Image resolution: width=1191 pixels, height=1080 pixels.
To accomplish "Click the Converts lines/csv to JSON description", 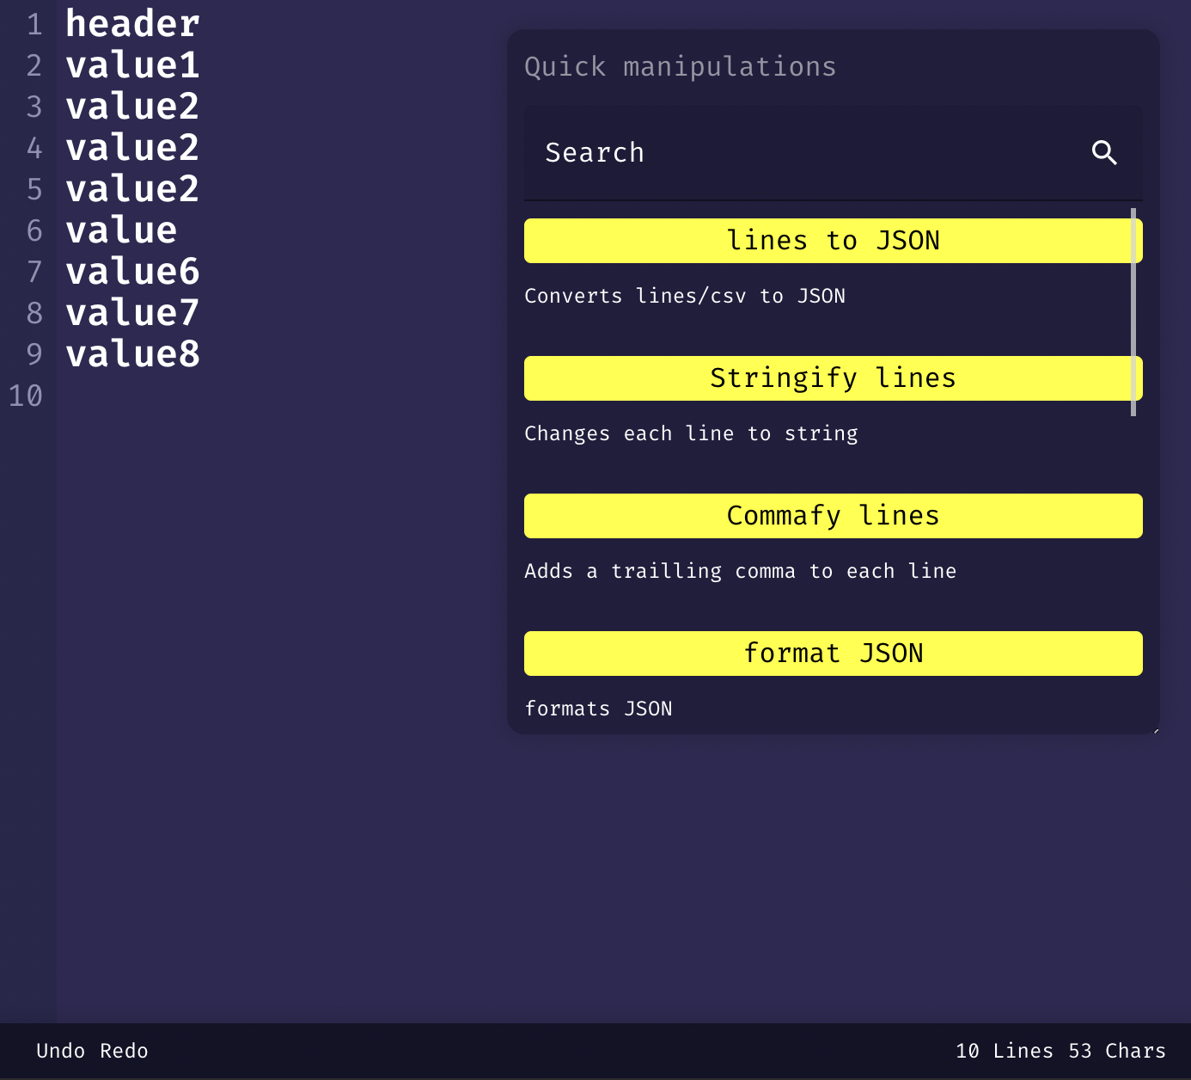I will click(685, 296).
